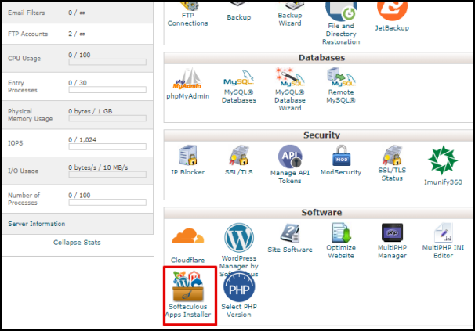
Task: Click the Physical Memory Usage bar
Action: [107, 118]
